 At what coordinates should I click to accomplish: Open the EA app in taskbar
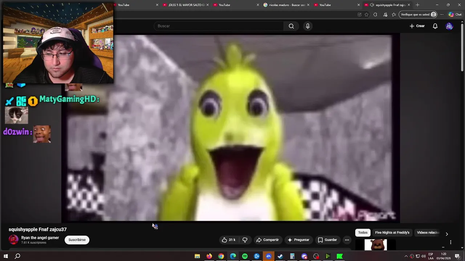268,256
